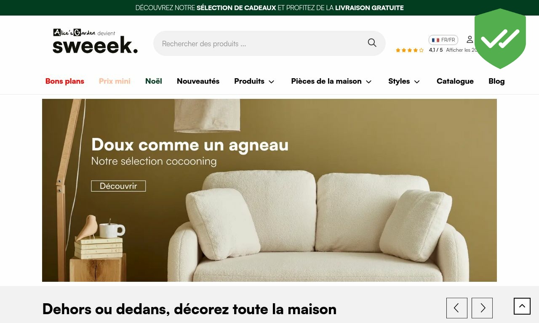The image size is (539, 323).
Task: Open the FR/FR language selector
Action: 443,40
